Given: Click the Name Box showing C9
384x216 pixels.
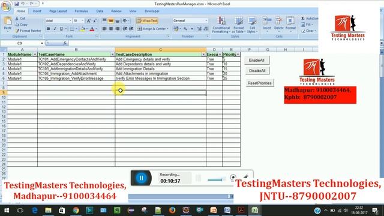Looking at the screenshot, I should (20, 43).
